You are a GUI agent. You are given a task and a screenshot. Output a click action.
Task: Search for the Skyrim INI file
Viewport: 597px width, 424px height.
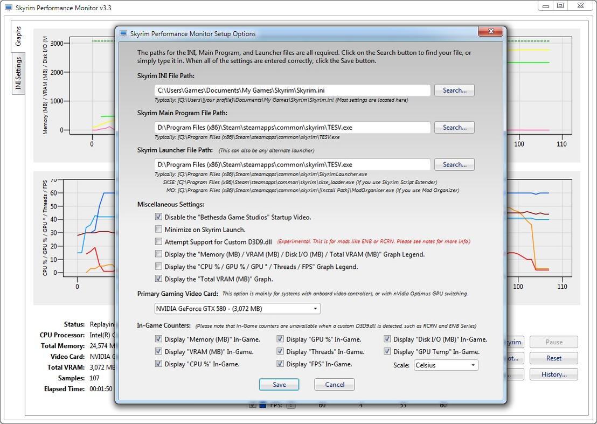pyautogui.click(x=454, y=90)
